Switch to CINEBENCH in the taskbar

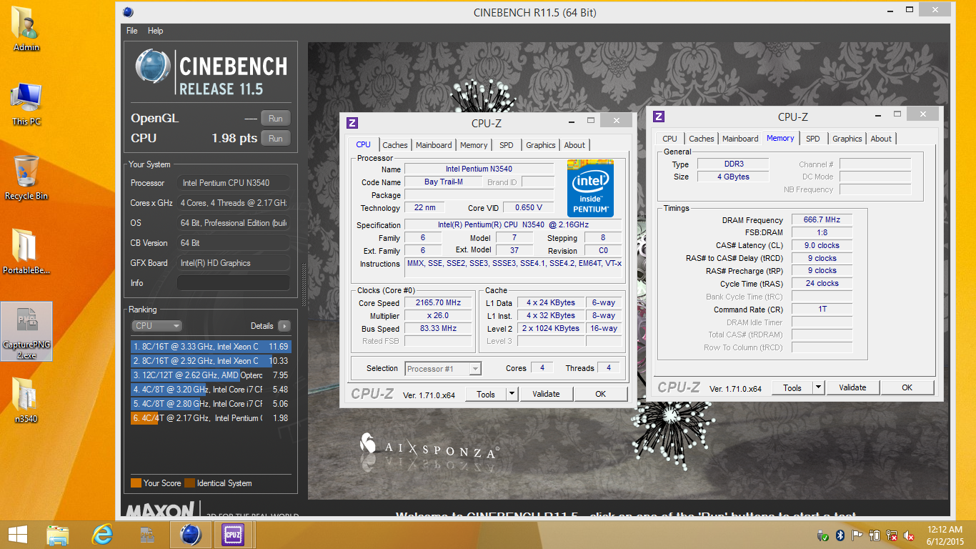tap(191, 535)
